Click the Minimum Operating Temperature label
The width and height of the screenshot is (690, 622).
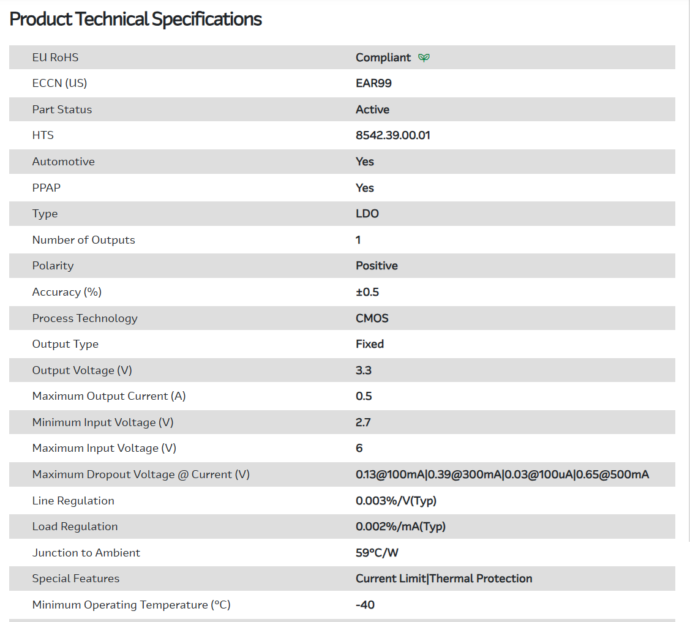click(x=131, y=605)
